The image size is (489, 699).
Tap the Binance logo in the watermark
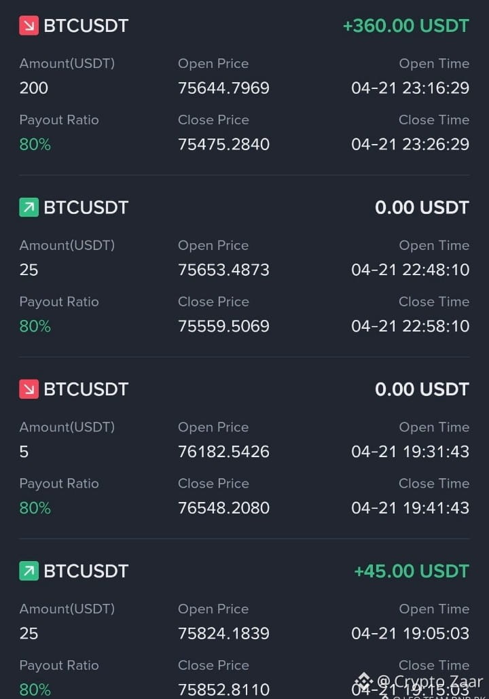coord(364,681)
